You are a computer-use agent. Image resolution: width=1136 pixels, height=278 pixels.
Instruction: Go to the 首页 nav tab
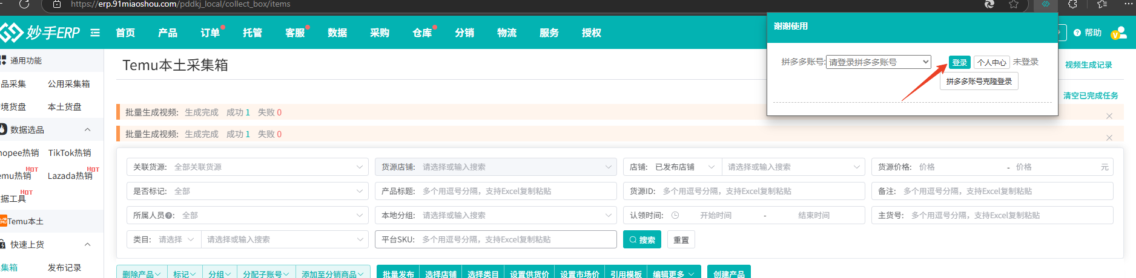click(125, 33)
